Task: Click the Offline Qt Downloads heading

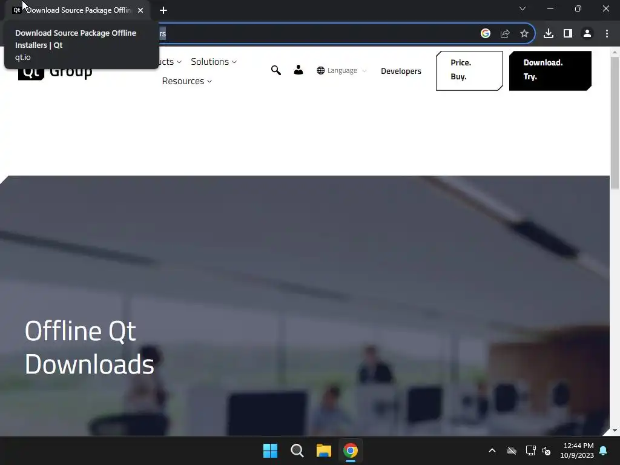Action: point(90,347)
